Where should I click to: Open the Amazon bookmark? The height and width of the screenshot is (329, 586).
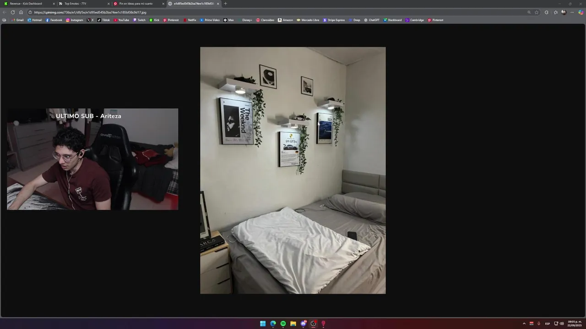click(x=285, y=20)
